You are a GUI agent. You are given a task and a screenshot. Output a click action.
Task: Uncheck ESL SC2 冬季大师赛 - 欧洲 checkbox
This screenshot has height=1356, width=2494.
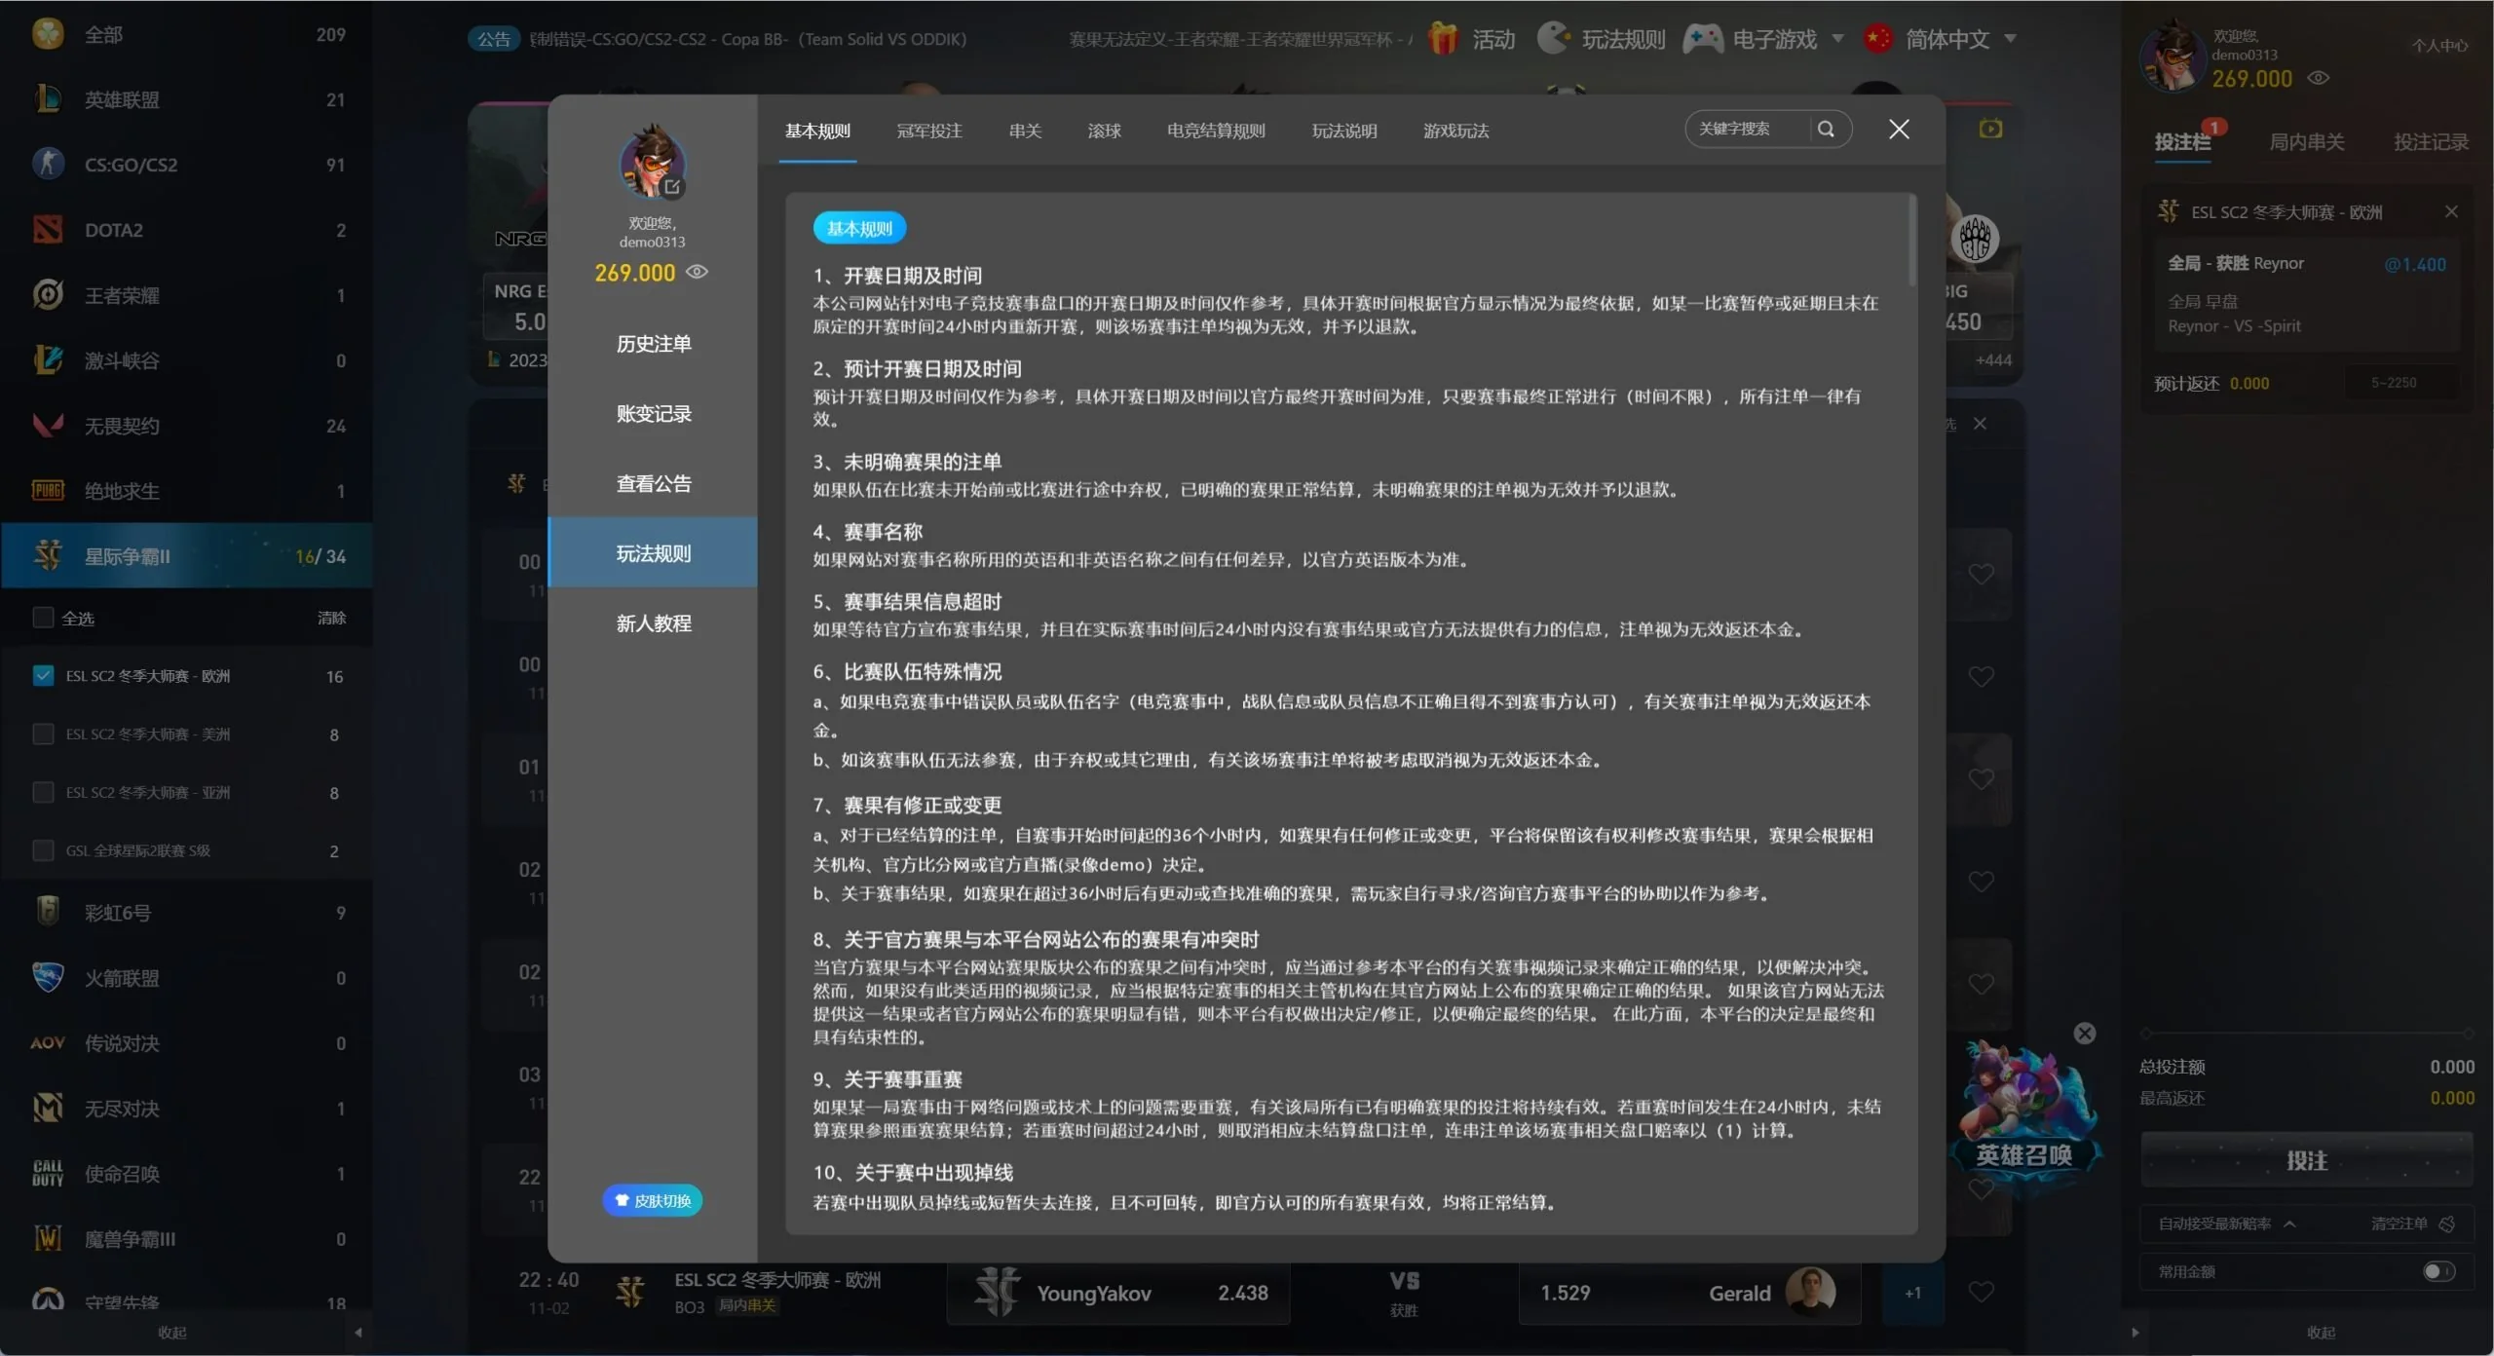[x=43, y=675]
